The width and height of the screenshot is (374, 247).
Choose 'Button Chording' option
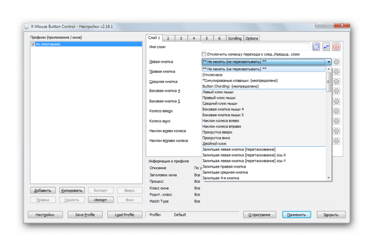coord(264,86)
